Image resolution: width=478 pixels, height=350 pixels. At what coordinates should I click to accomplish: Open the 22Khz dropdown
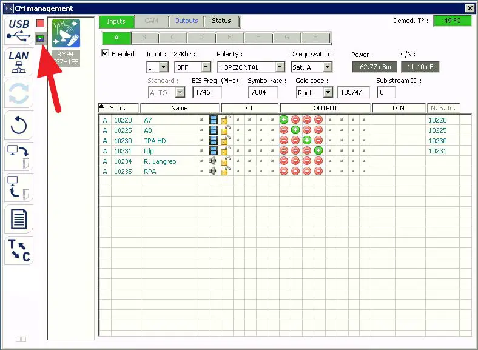pyautogui.click(x=206, y=67)
